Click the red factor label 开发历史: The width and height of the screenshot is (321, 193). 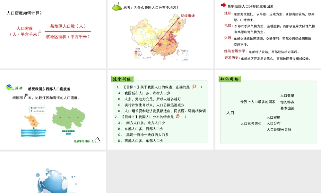tap(232, 58)
